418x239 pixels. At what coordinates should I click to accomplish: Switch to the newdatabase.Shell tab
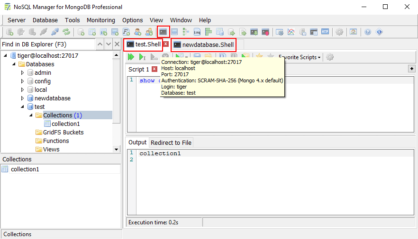click(x=204, y=44)
